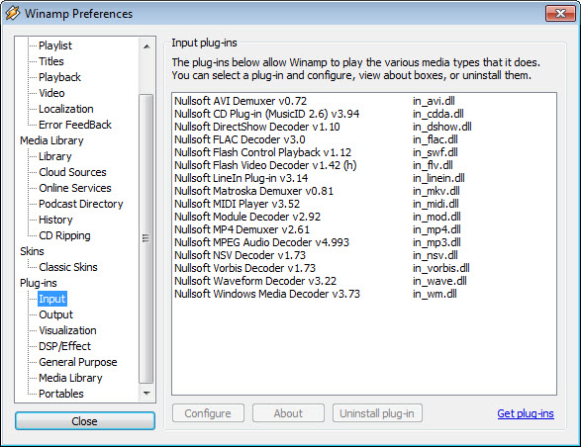The width and height of the screenshot is (581, 447).
Task: Click the Configure button
Action: point(208,413)
